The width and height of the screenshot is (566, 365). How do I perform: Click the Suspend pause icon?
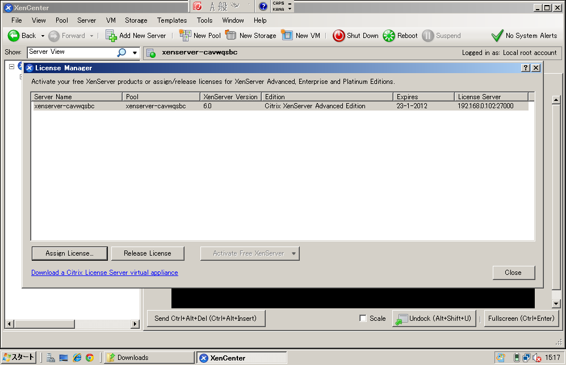pyautogui.click(x=427, y=36)
